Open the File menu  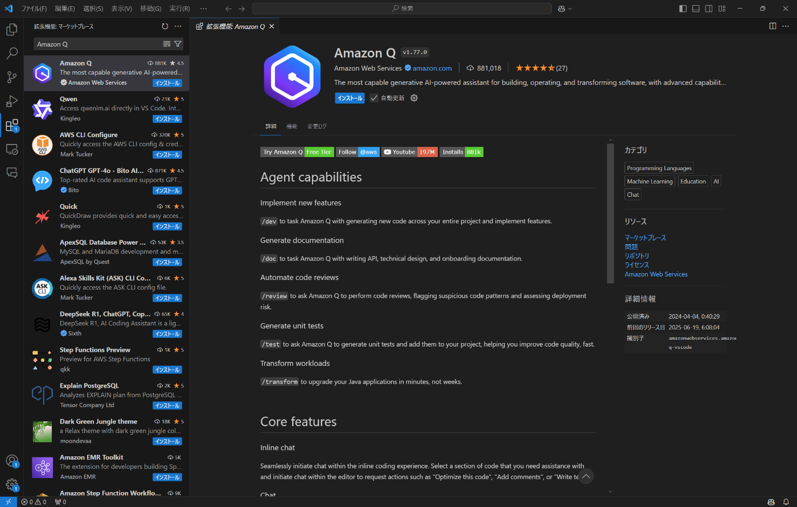pos(34,9)
